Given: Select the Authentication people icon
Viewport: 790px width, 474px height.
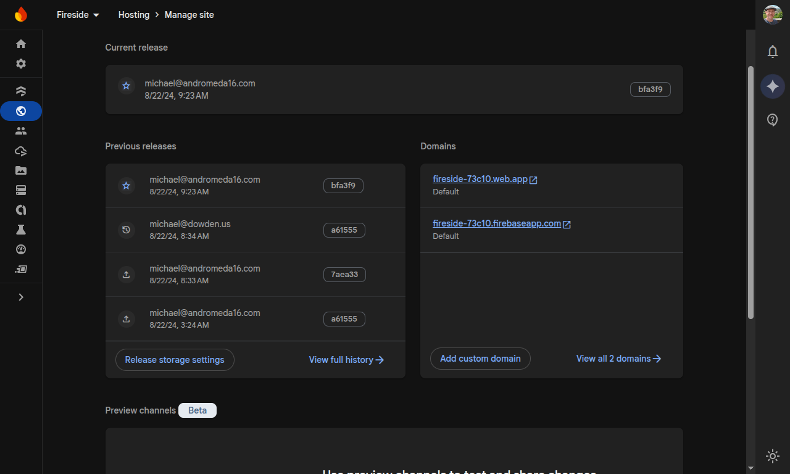Looking at the screenshot, I should 20,130.
